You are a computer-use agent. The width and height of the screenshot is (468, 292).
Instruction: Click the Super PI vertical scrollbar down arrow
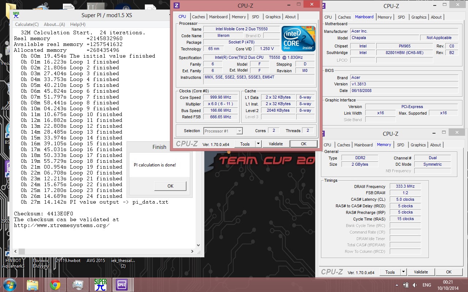(x=199, y=245)
